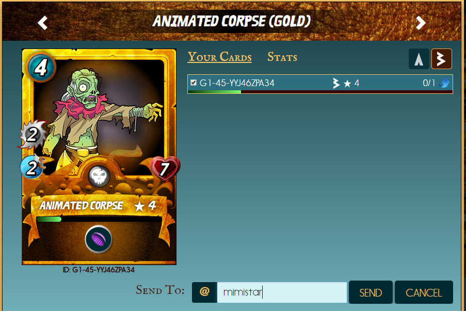
Task: Click the mana cost 4 badge
Action: pos(41,68)
